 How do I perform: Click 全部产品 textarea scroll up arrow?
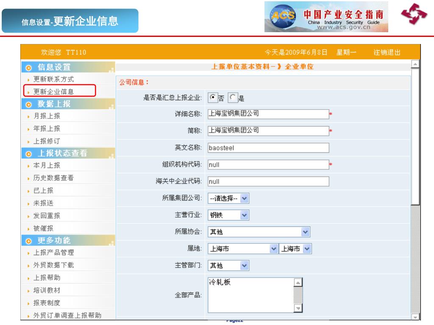(298, 282)
